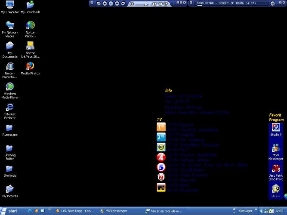Switch to Nate Dogg Winamp taskbar item
The width and height of the screenshot is (287, 215).
tap(75, 211)
